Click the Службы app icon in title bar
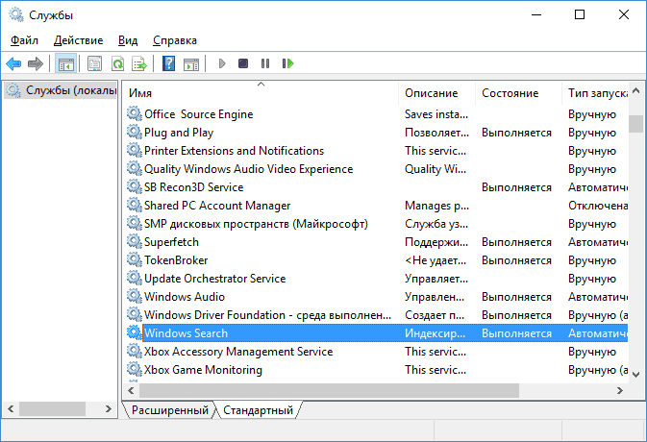The image size is (647, 442). [x=16, y=14]
